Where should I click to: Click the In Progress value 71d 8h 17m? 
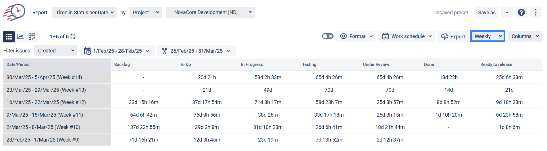pos(268,102)
